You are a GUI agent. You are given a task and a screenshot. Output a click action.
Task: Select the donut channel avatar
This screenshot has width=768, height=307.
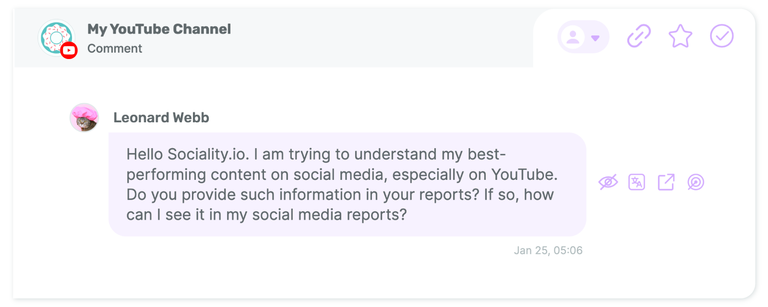tap(57, 37)
